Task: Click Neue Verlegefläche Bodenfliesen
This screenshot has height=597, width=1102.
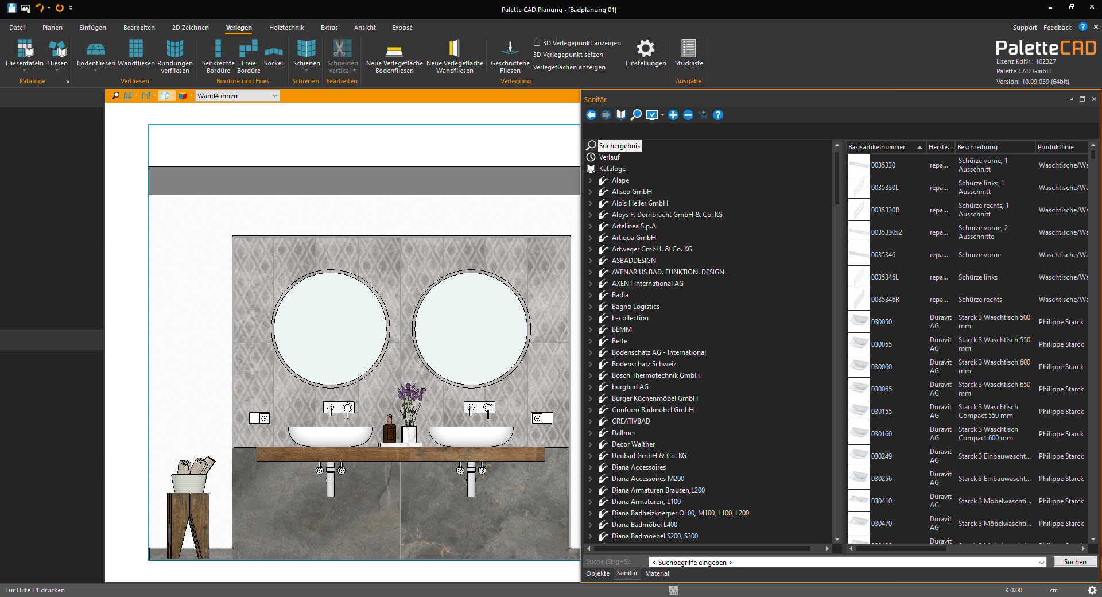Action: tap(394, 56)
